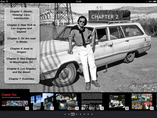Tap the battery icon in status bar
The image size is (157, 118).
tap(155, 1)
